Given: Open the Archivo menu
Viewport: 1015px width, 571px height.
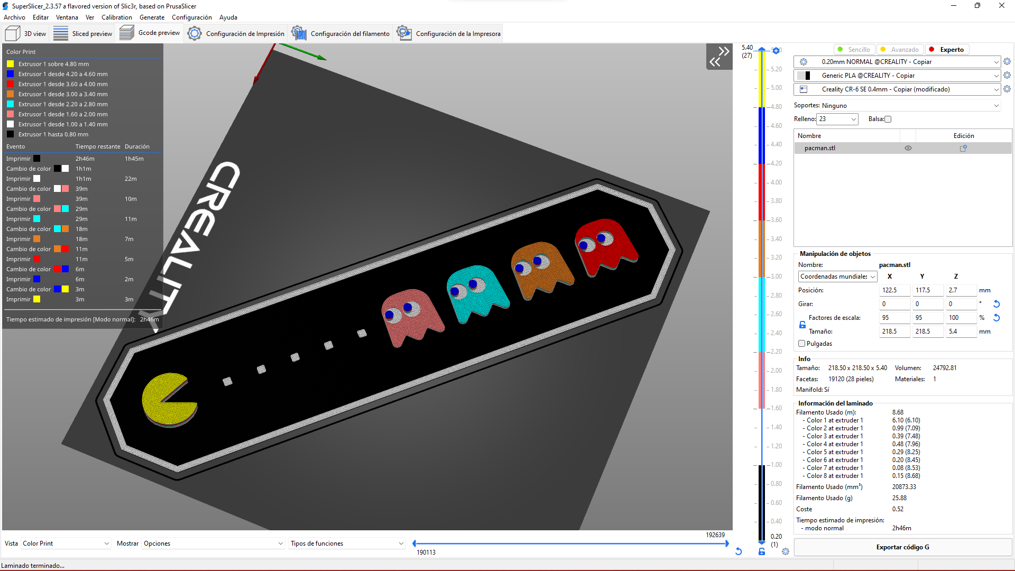Looking at the screenshot, I should [14, 17].
